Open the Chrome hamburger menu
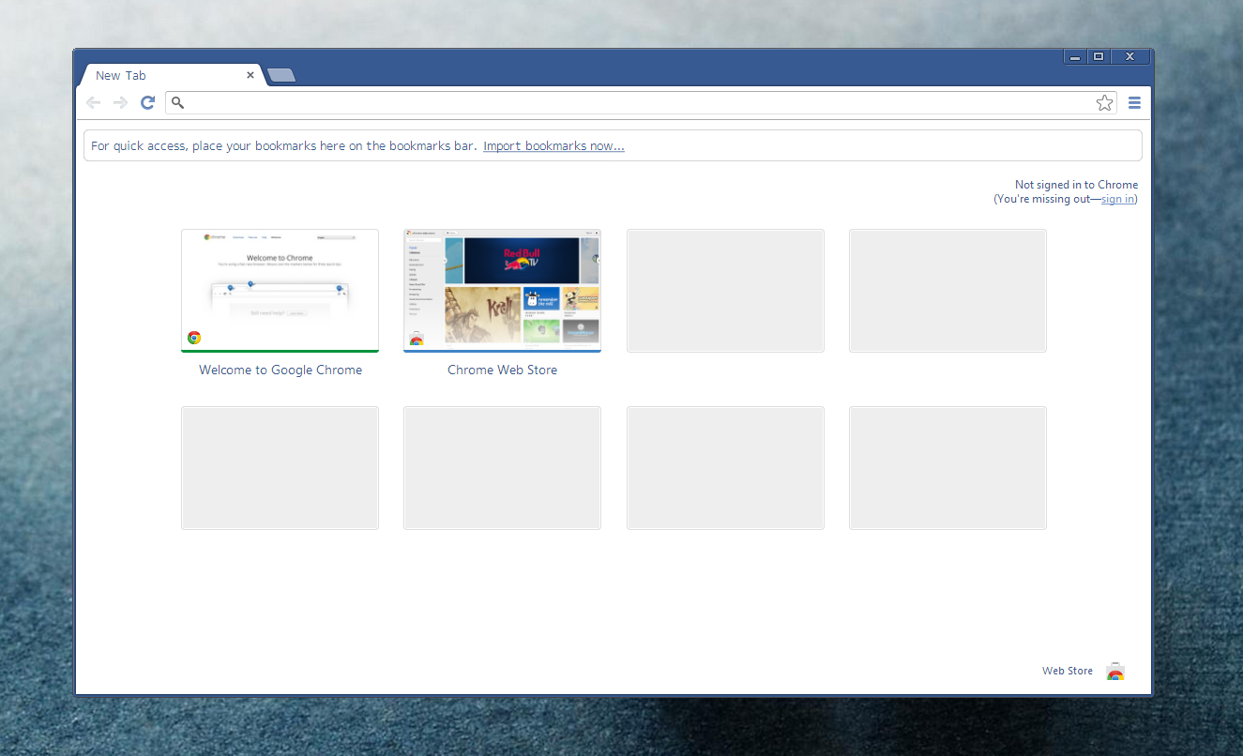Screen dimensions: 1243x756 (1134, 102)
